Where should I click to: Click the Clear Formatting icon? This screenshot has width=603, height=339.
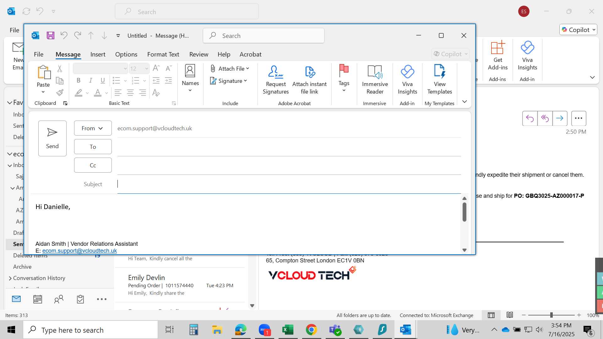tap(156, 93)
